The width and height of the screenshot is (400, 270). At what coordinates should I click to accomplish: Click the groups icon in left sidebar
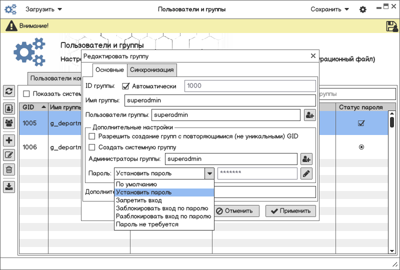pyautogui.click(x=9, y=122)
